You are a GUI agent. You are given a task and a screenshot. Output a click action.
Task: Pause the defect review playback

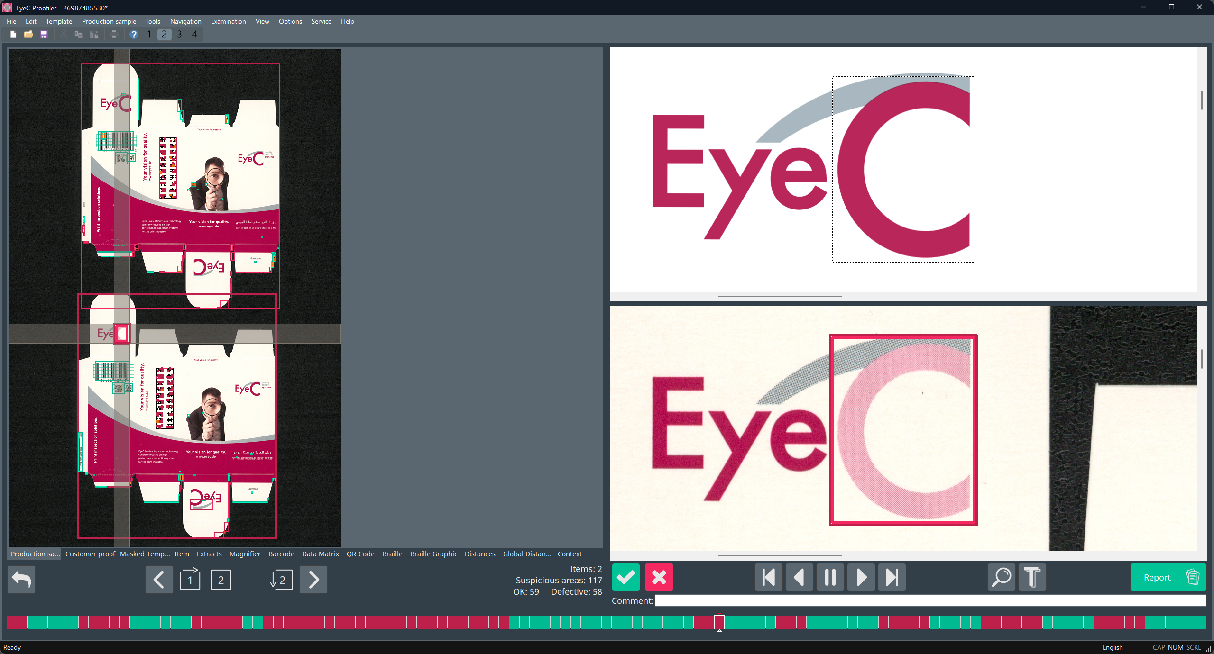(x=830, y=577)
